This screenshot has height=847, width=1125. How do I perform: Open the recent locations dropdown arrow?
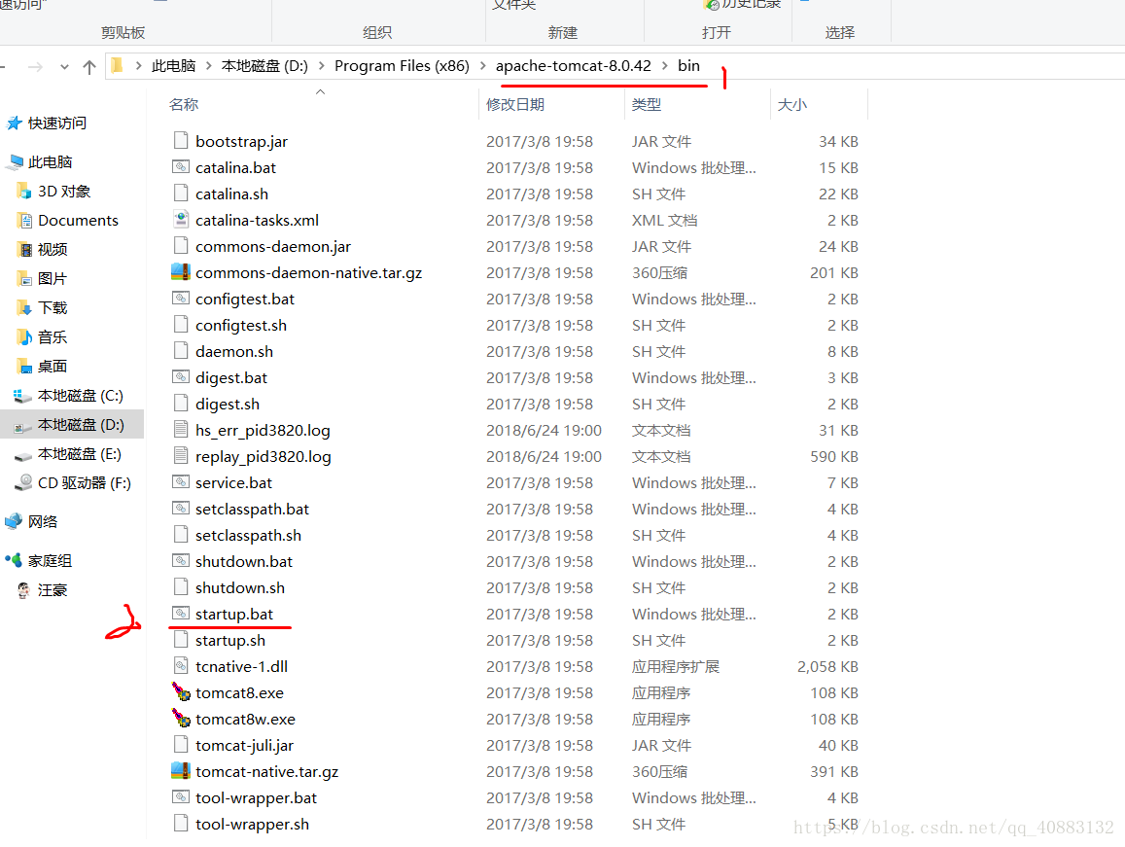[64, 67]
